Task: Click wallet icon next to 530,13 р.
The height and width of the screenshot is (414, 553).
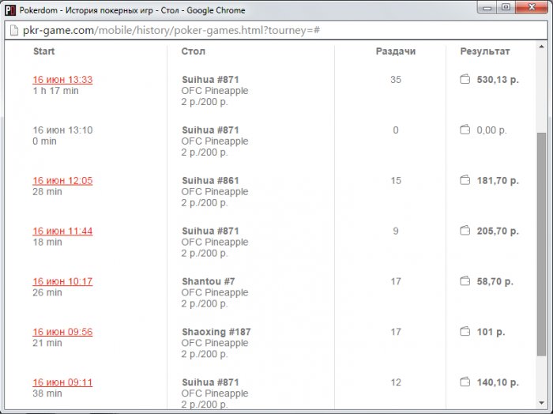Action: coord(465,79)
